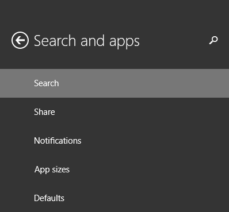The width and height of the screenshot is (229, 212).
Task: Open the Notifications settings category
Action: (114, 141)
